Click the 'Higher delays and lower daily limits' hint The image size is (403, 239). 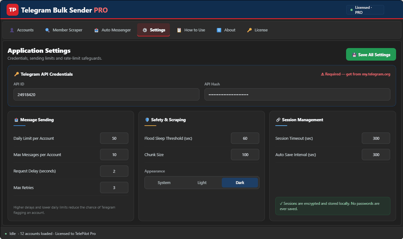click(x=64, y=210)
